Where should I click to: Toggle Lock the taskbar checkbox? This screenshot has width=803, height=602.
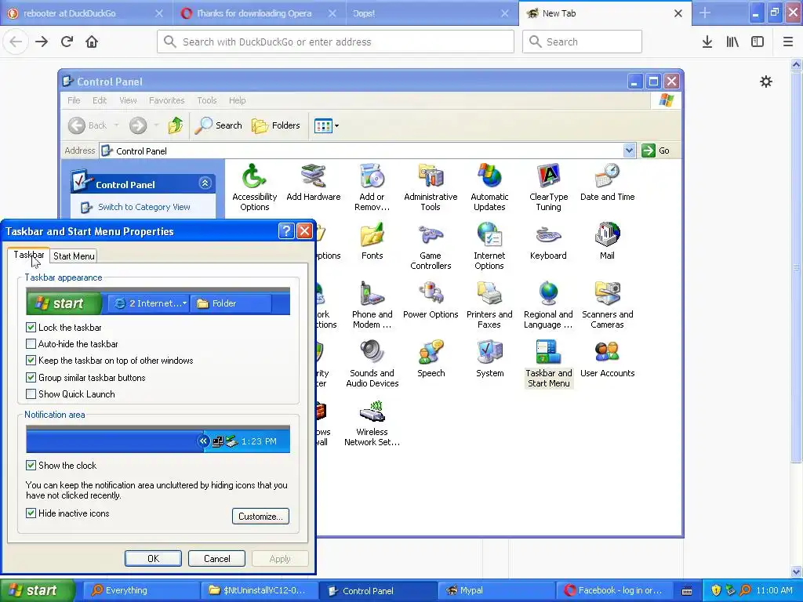tap(31, 328)
